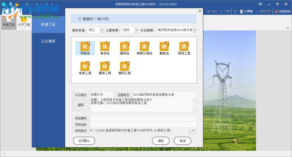The height and width of the screenshot is (157, 292).
Task: Select the 电缆工程 project type icon
Action: [85, 68]
